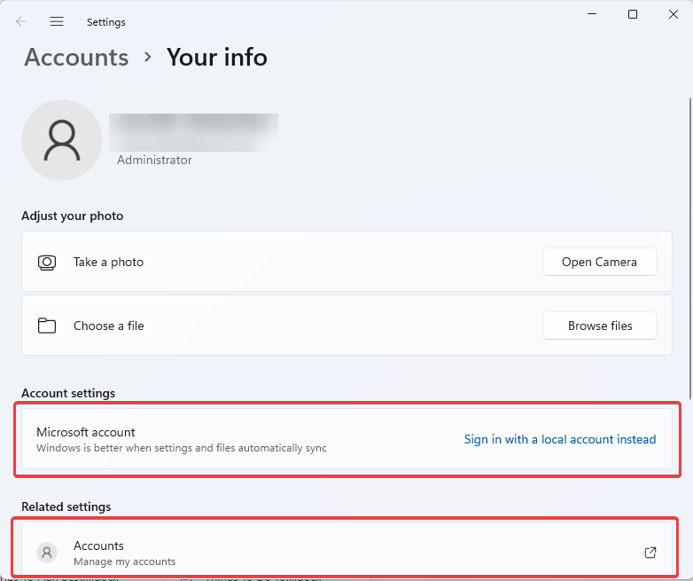Click the breadcrumb chevron separator

[147, 58]
